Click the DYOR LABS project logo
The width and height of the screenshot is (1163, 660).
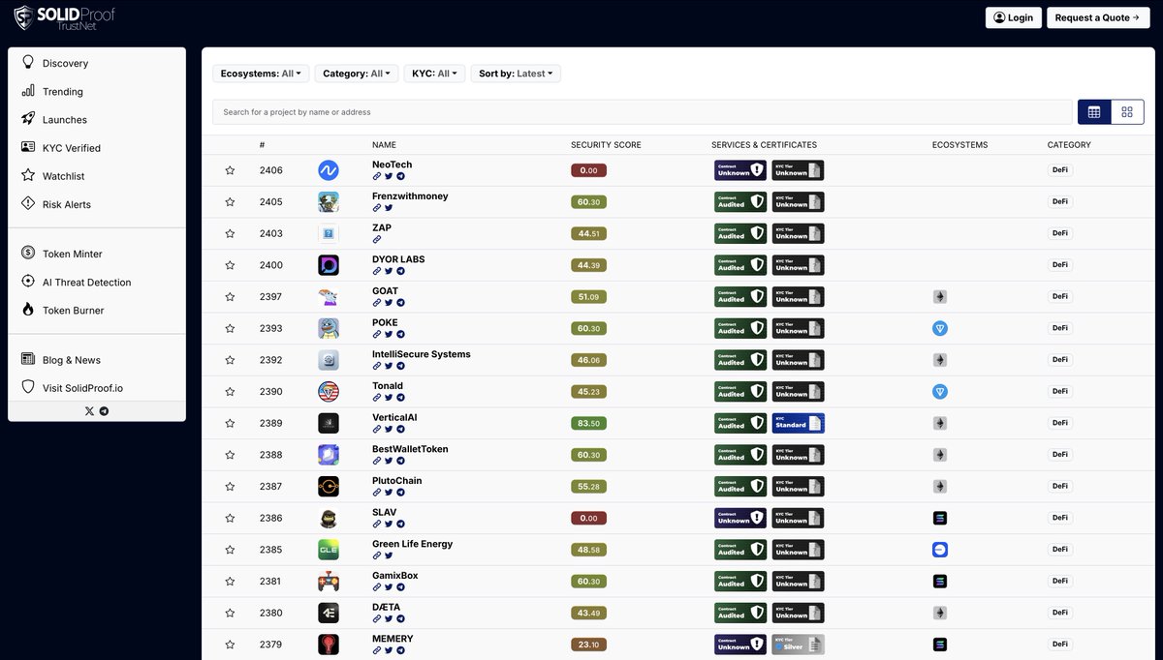(329, 265)
